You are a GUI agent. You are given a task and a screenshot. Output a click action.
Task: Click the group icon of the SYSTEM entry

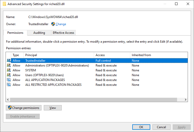pyautogui.click(x=9, y=70)
